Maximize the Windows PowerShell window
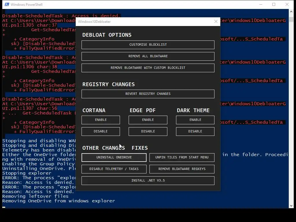This screenshot has height=222, width=296. [x=274, y=4]
